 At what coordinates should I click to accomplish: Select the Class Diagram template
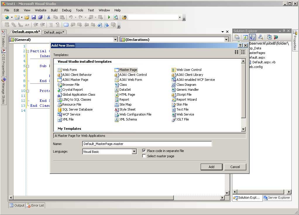pos(184,85)
